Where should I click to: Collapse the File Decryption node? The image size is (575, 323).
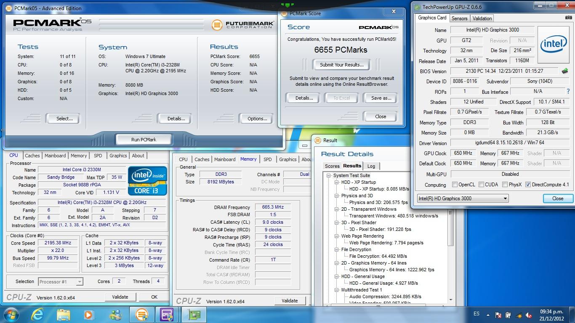[337, 250]
